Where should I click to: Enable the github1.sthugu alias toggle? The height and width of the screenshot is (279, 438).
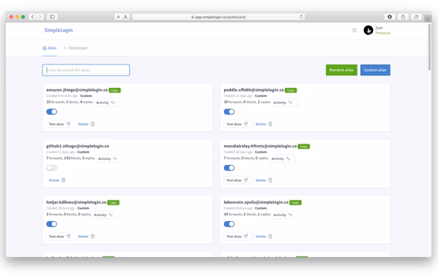click(x=52, y=168)
